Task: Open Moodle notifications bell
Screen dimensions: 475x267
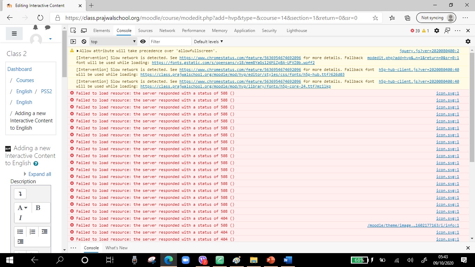Action: pos(35,27)
